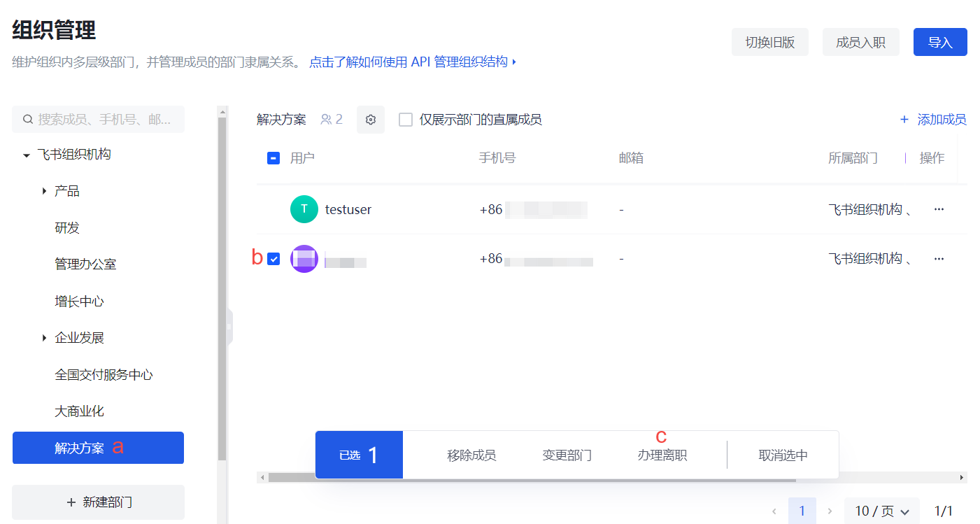This screenshot has height=524, width=980.
Task: Go to the previous page arrow
Action: pyautogui.click(x=774, y=511)
